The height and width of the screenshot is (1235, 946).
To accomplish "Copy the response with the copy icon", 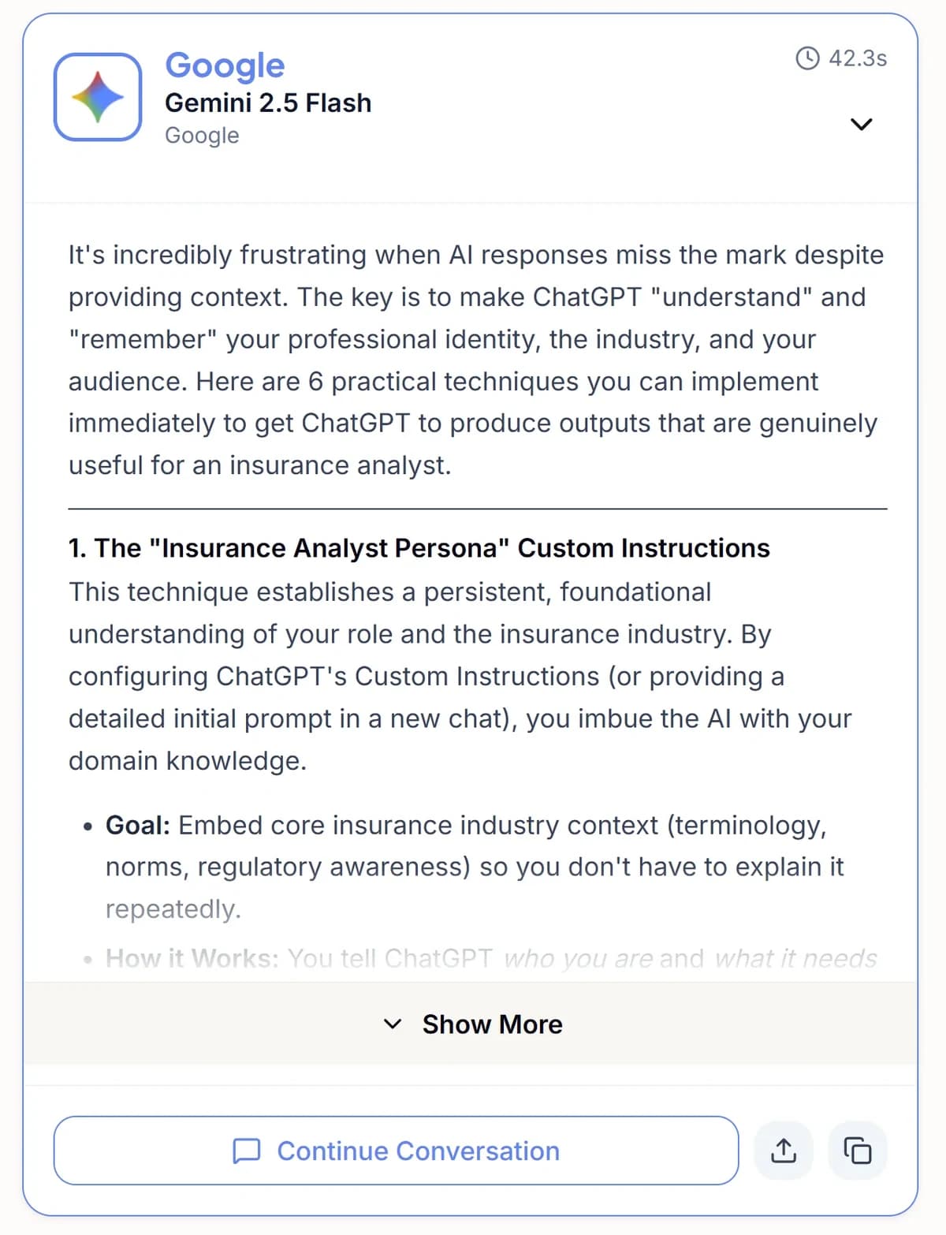I will 858,1151.
